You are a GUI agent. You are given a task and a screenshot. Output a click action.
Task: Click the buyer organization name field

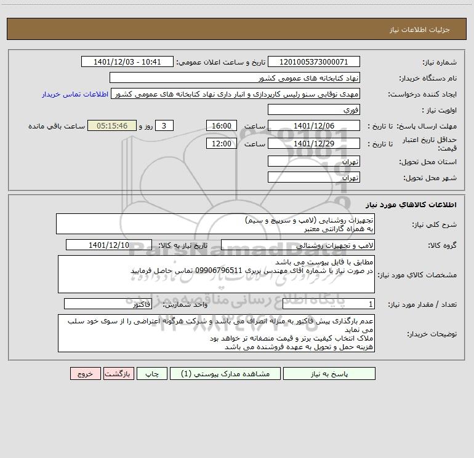235,77
